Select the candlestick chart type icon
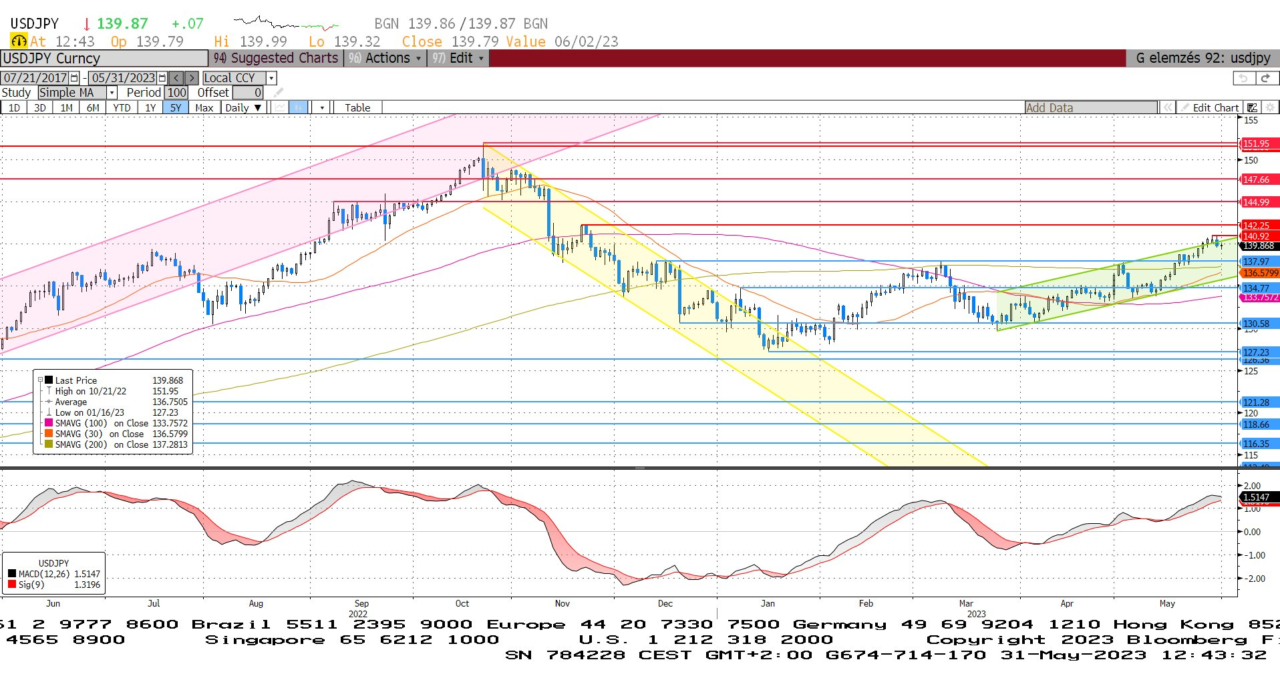The height and width of the screenshot is (692, 1280). pos(298,107)
